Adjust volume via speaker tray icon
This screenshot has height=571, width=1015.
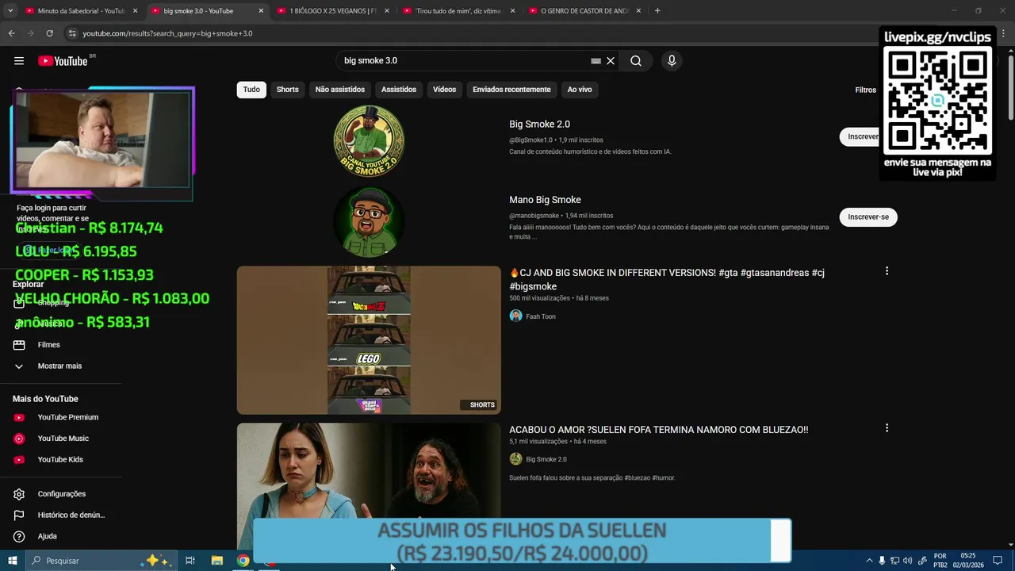click(x=907, y=561)
